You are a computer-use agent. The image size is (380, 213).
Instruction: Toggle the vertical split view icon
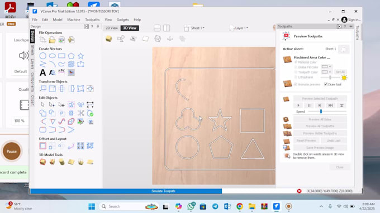pyautogui.click(x=167, y=28)
